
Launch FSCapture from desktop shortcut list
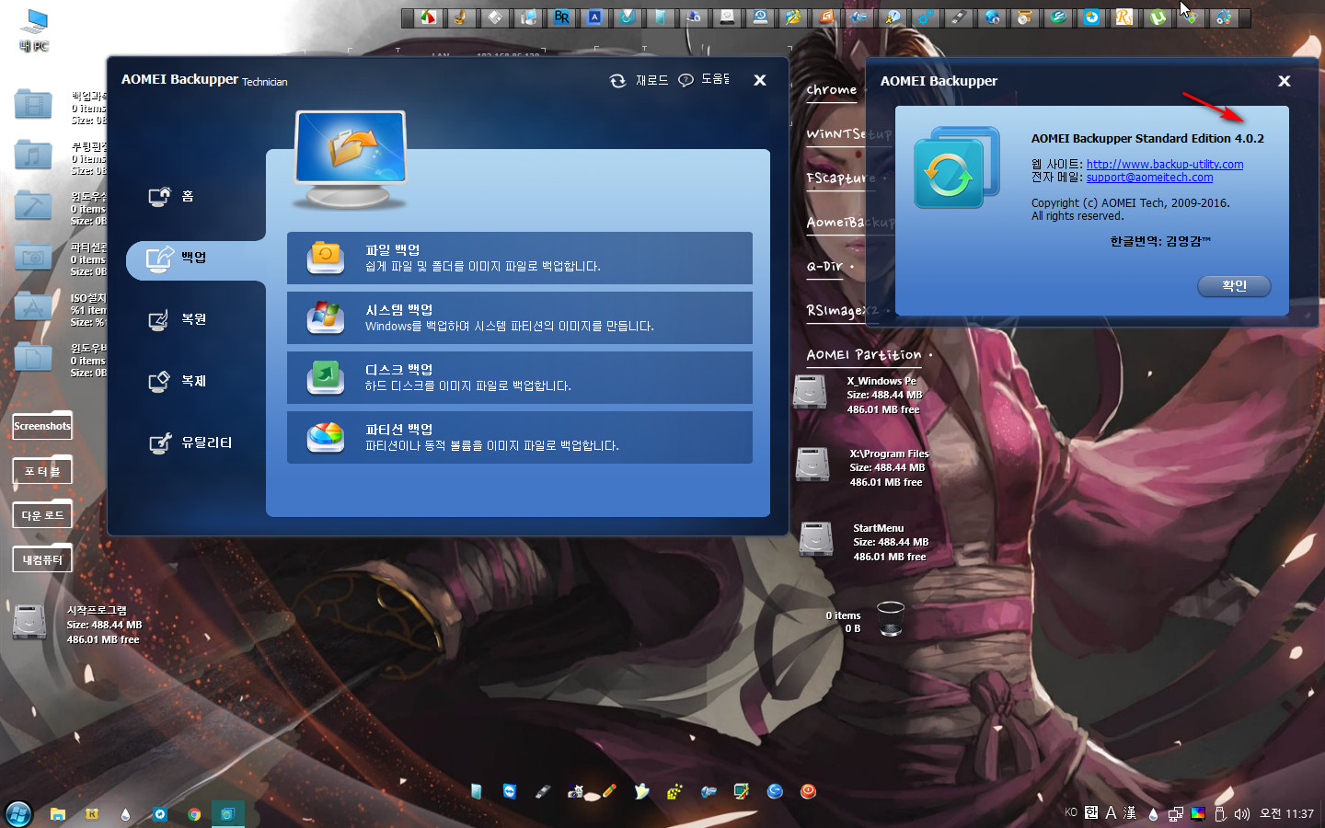(x=841, y=178)
